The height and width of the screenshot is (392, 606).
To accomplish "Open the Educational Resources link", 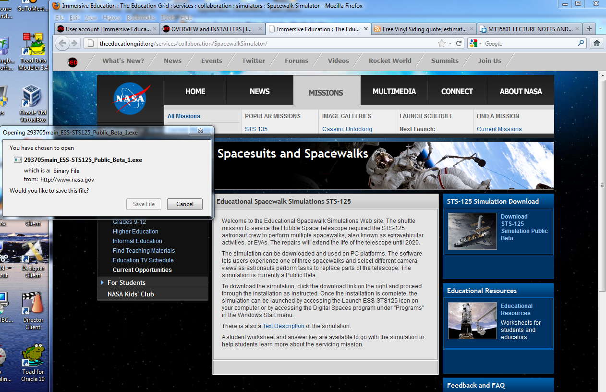I will click(517, 309).
